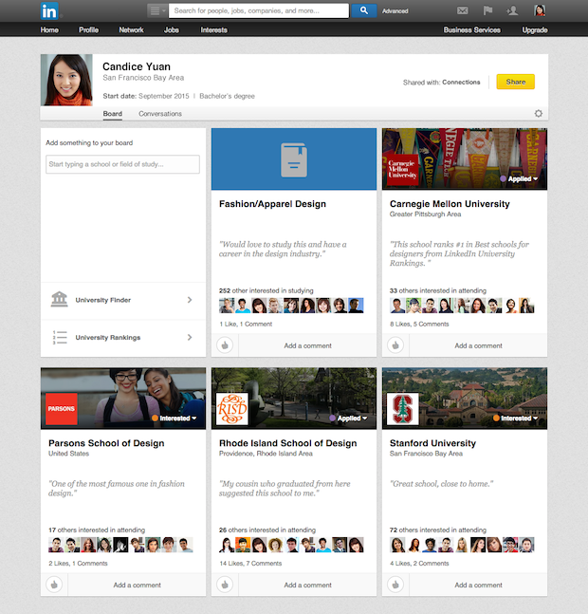The image size is (588, 614).
Task: Like the Parsons School of Design card
Action: (54, 585)
